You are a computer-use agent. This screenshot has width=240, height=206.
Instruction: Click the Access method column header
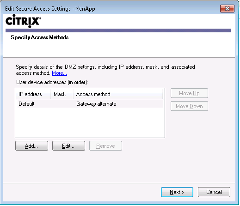tap(118, 94)
